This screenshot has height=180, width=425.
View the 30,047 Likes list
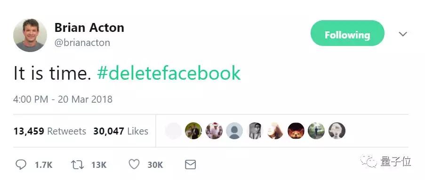120,131
